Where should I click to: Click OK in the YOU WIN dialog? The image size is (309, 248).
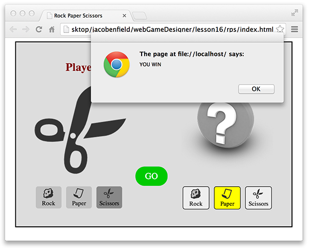pyautogui.click(x=256, y=89)
